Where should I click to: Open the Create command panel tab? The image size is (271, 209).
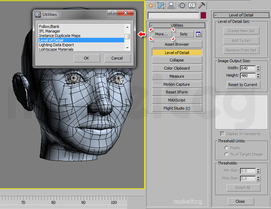tap(151, 5)
